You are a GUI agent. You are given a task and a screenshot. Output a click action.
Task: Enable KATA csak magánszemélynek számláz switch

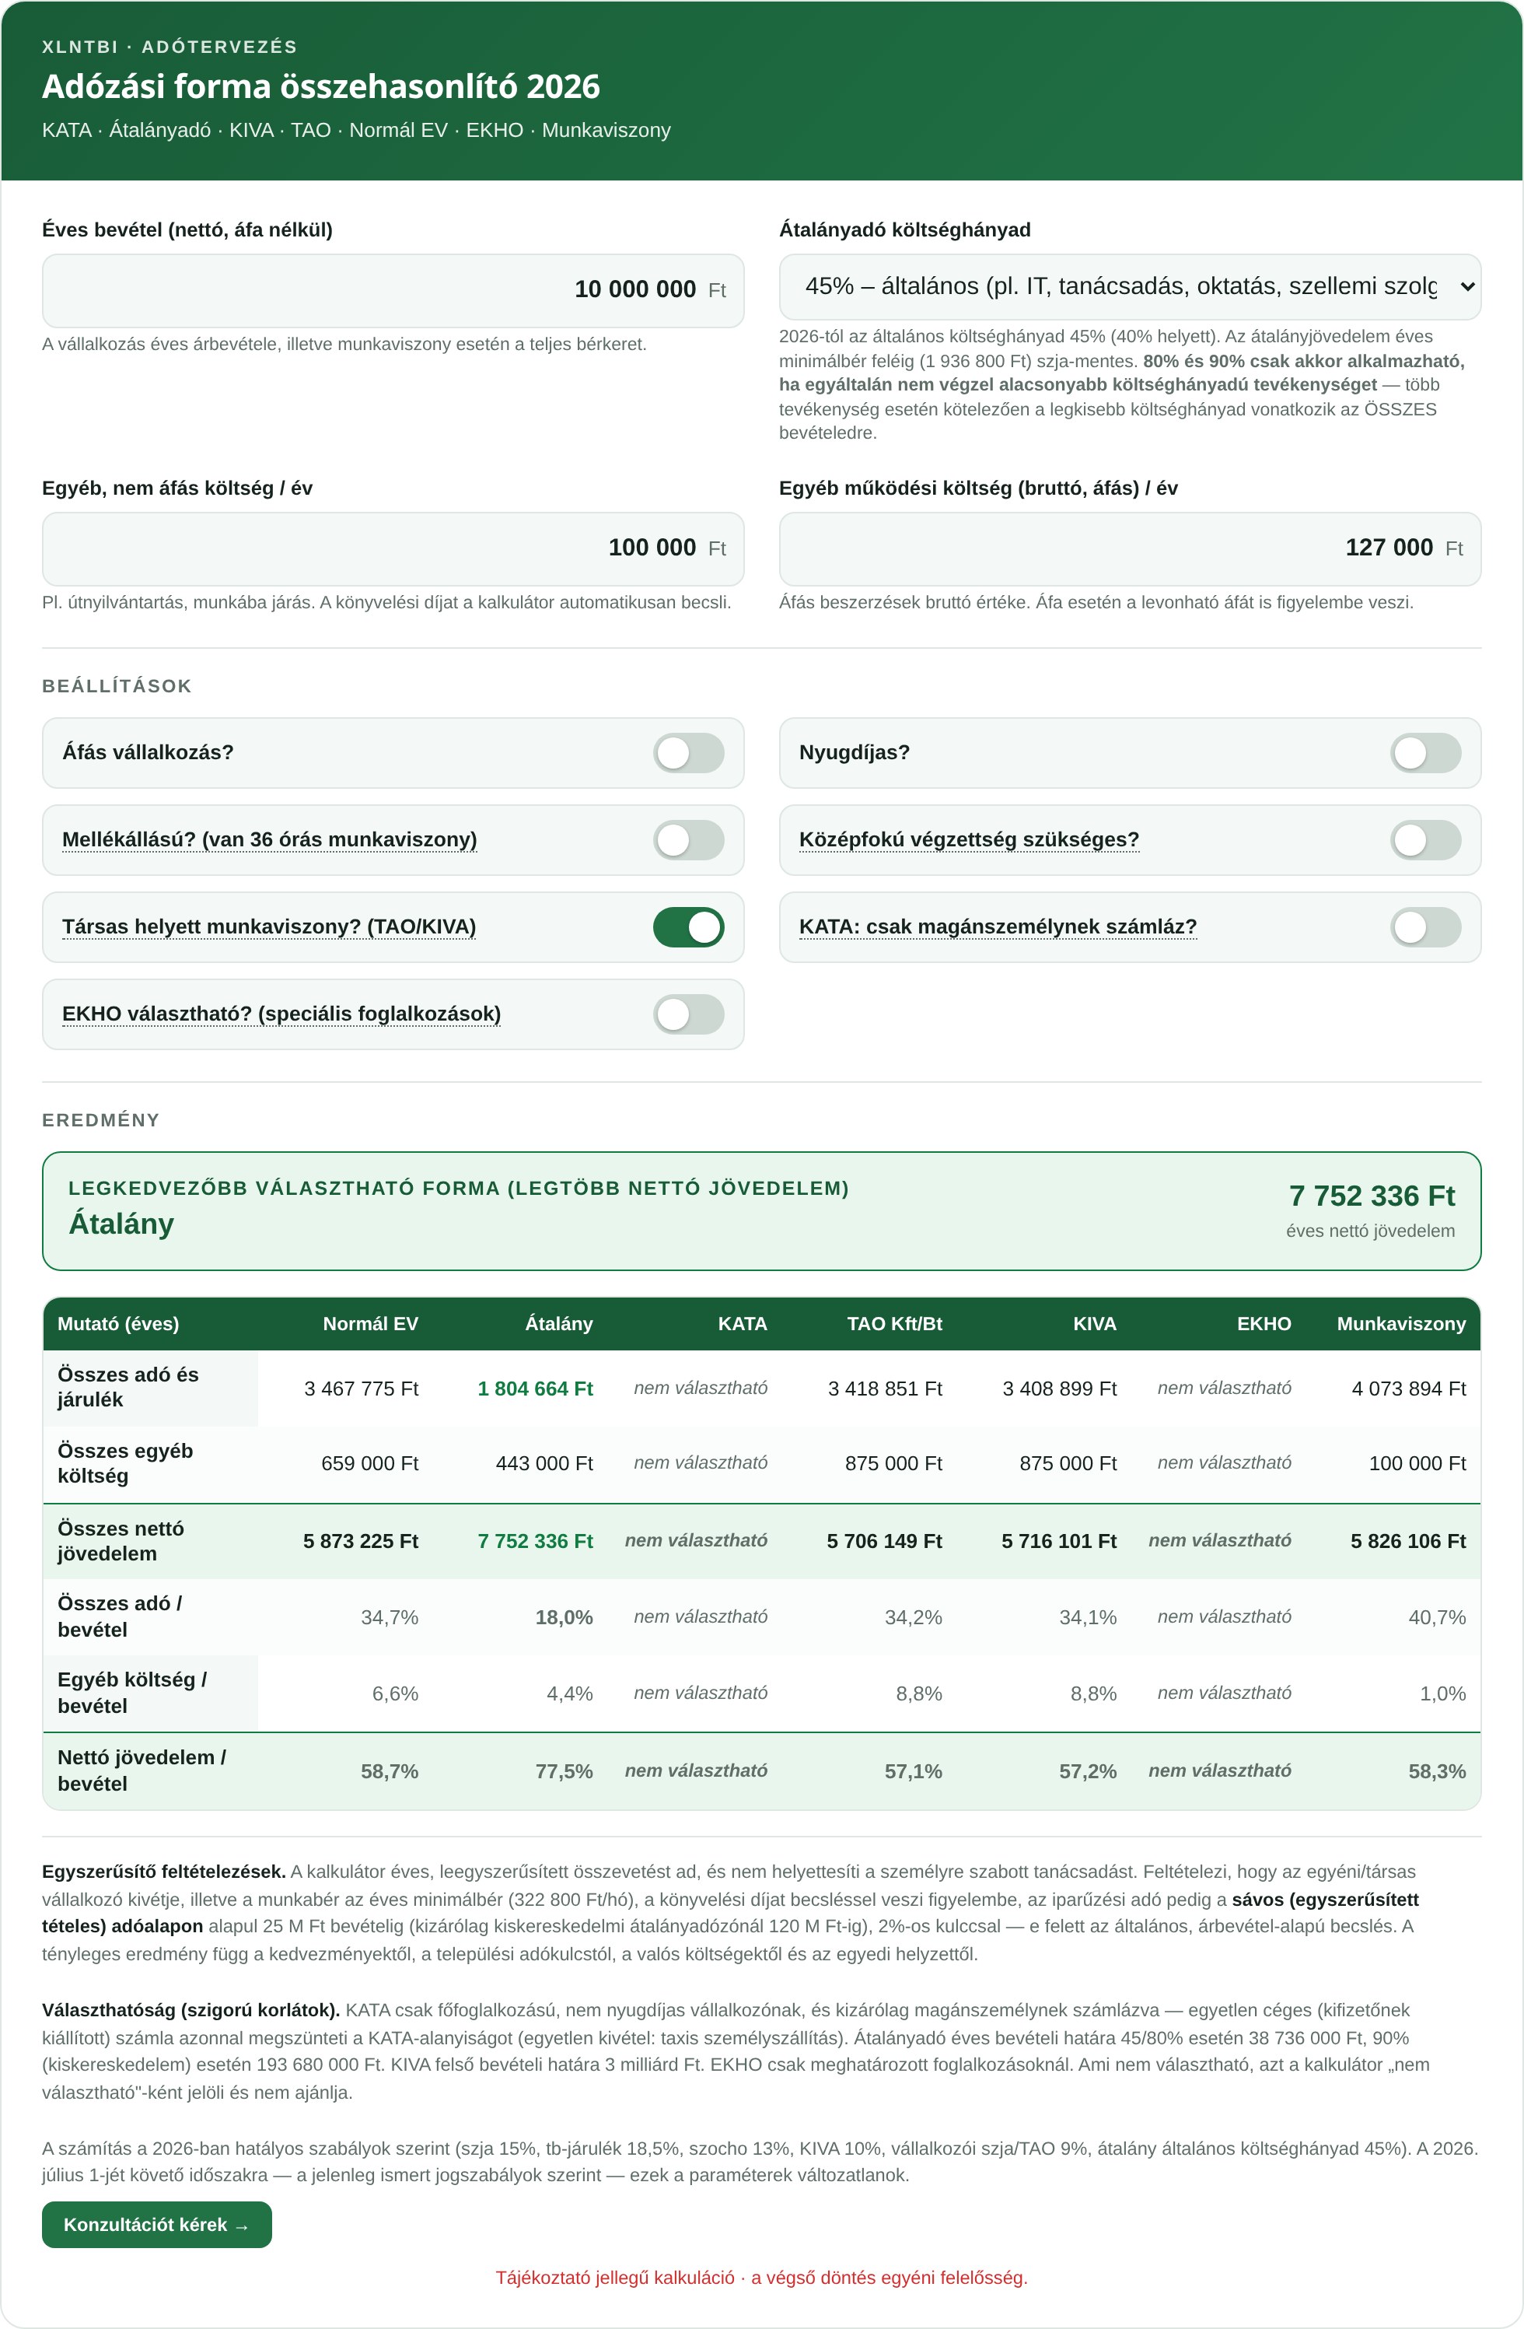click(x=1425, y=926)
